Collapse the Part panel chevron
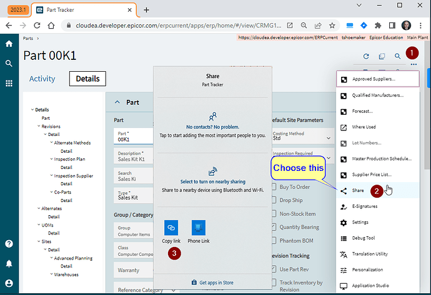Image resolution: width=431 pixels, height=295 pixels. [117, 102]
